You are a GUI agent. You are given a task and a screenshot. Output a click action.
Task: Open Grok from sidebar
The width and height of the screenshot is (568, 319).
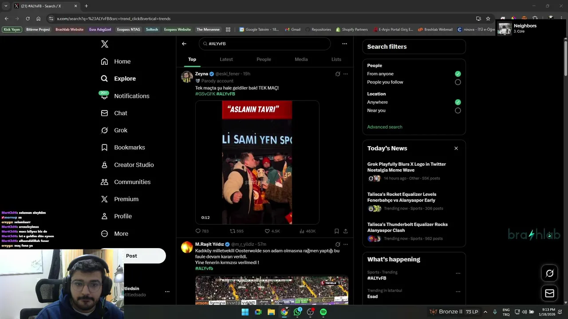click(x=114, y=130)
